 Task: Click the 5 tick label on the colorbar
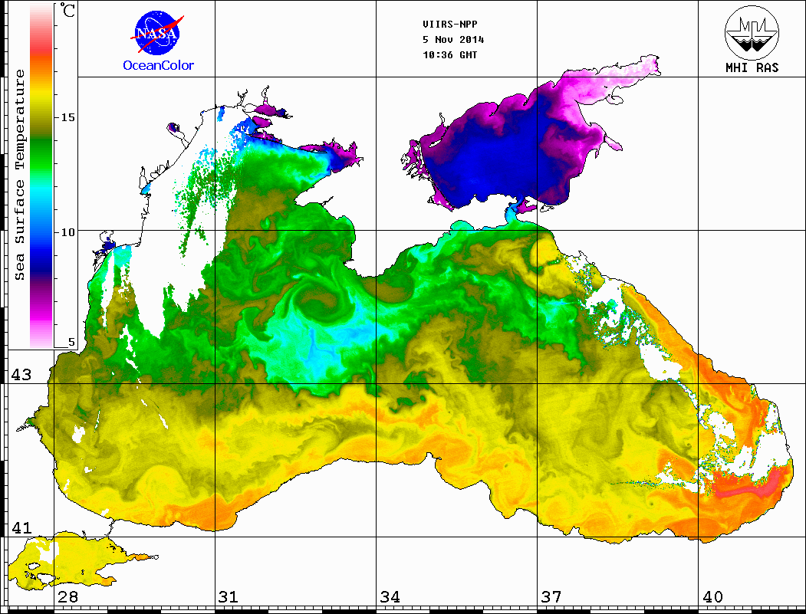click(x=71, y=342)
